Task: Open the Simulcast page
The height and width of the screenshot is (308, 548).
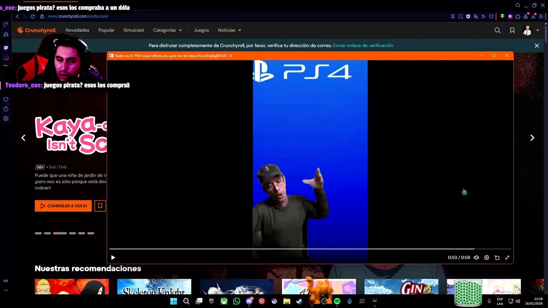Action: click(134, 30)
